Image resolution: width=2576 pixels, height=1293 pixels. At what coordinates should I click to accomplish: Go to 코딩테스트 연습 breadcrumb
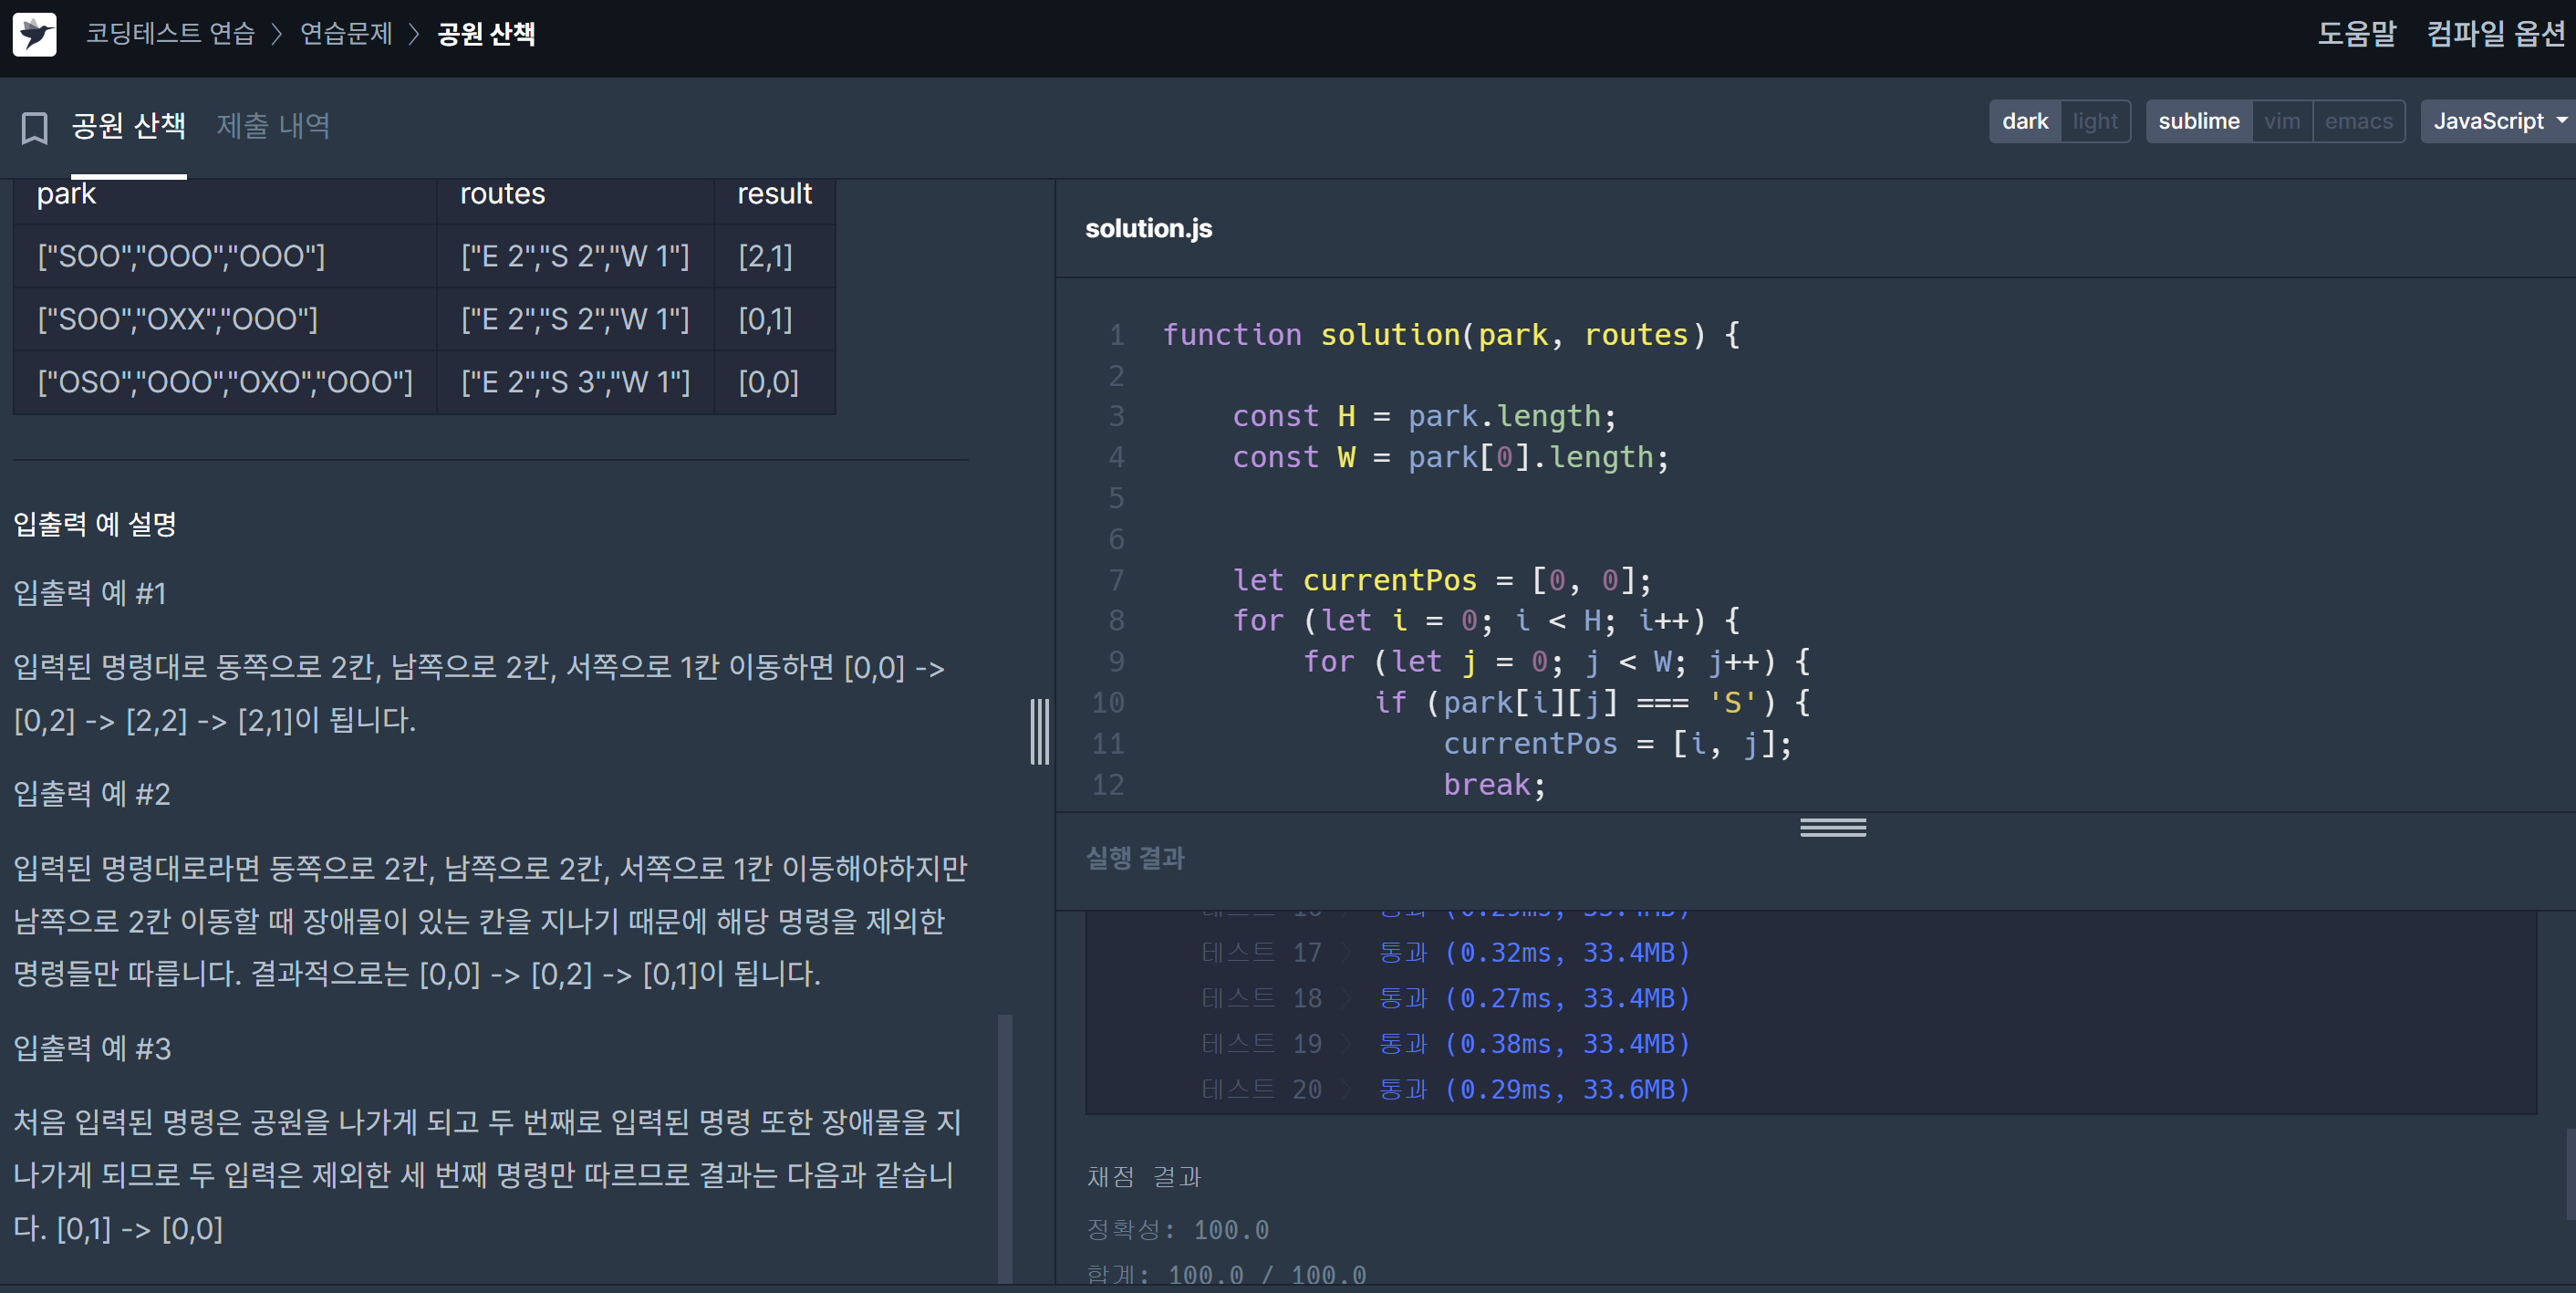[170, 34]
